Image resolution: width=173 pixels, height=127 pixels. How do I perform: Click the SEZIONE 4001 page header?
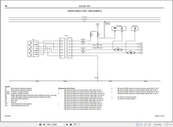pos(84,6)
